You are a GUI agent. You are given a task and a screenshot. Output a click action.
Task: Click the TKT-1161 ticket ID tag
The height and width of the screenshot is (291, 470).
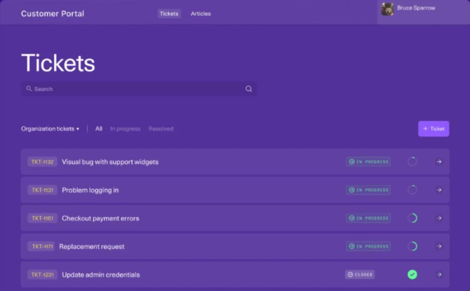[42, 218]
